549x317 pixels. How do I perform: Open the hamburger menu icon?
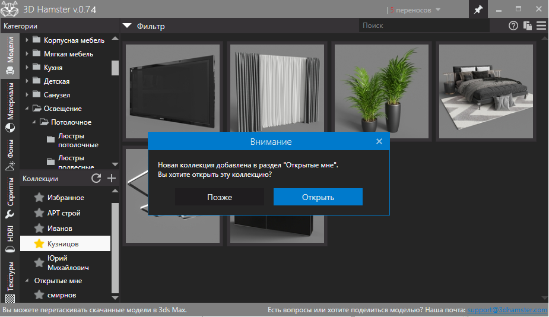[x=541, y=26]
